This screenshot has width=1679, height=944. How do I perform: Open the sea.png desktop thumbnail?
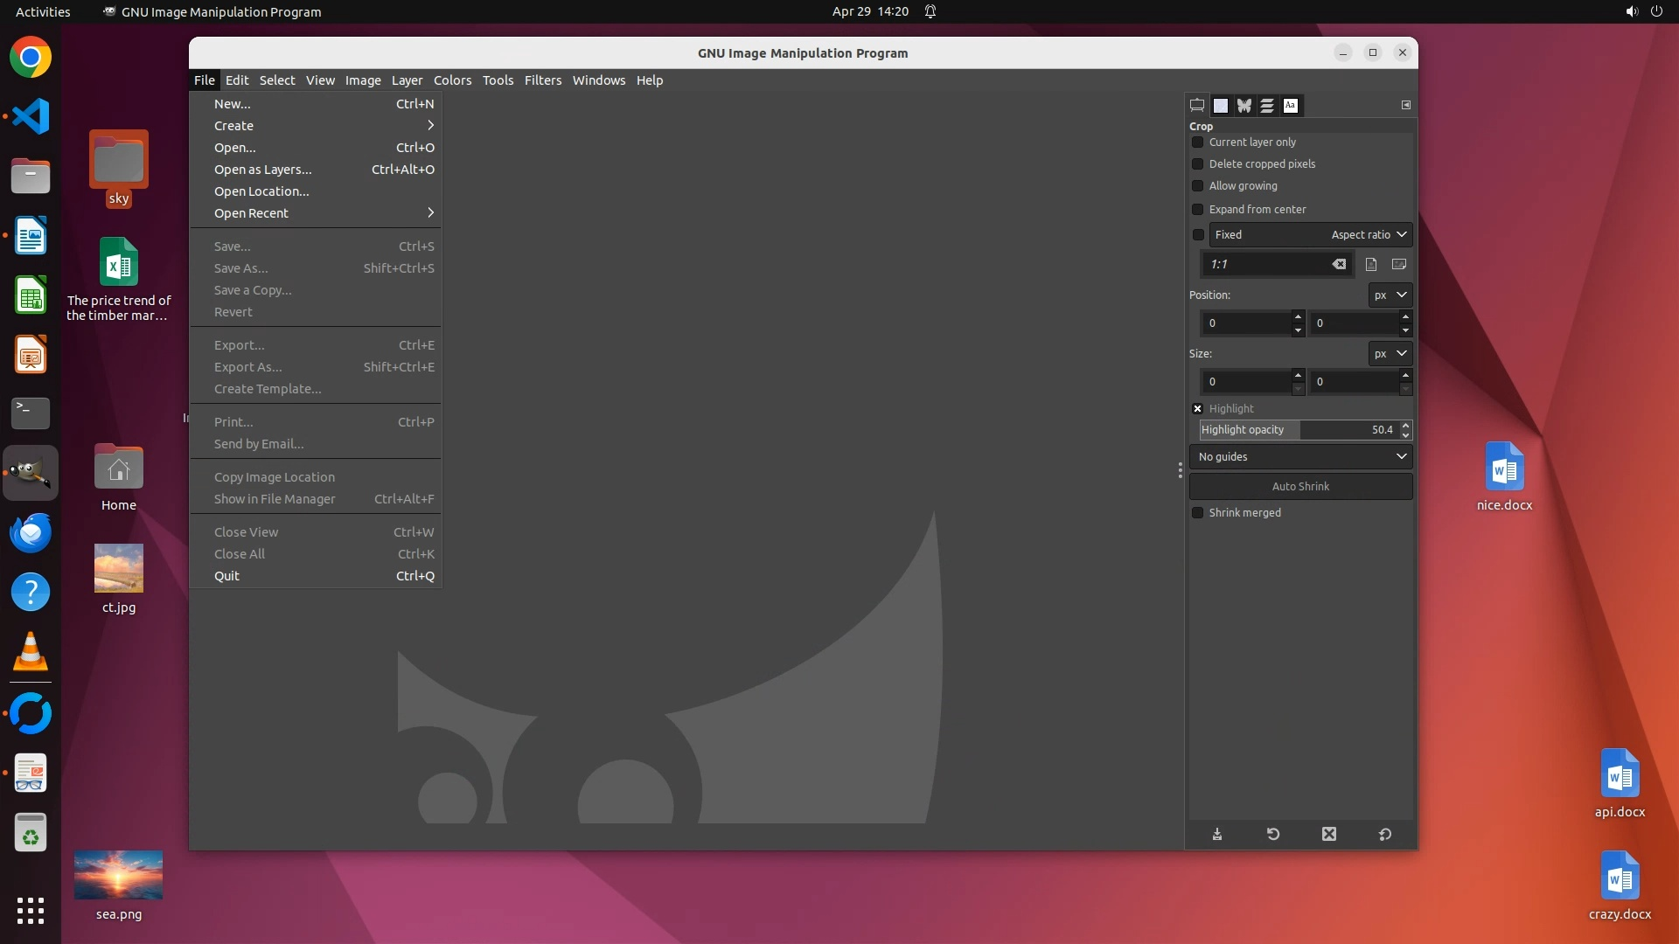[118, 875]
